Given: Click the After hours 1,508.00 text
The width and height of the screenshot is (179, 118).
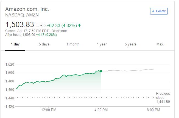Looking at the screenshot, I should (20, 35).
